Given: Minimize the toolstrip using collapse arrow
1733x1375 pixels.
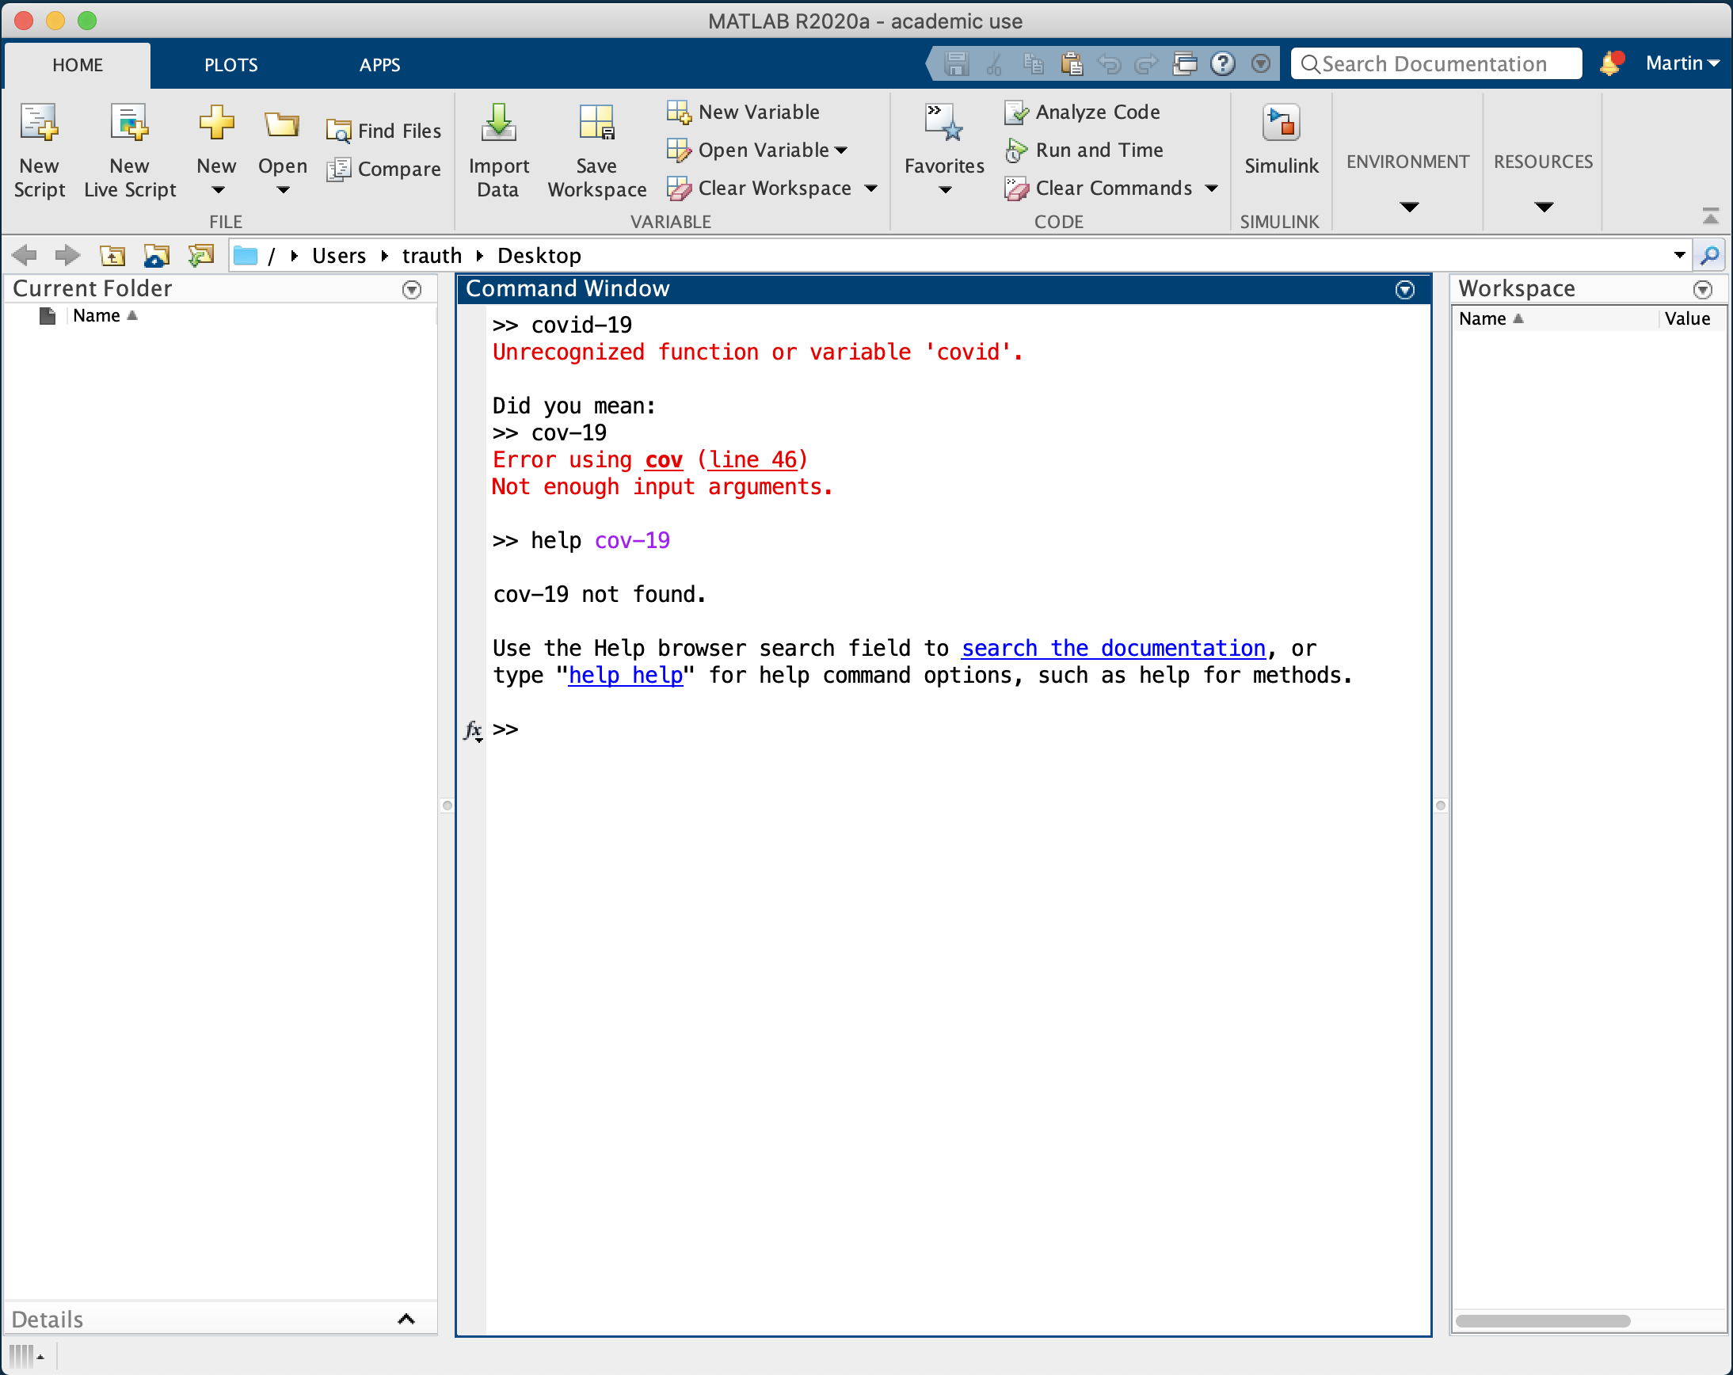Looking at the screenshot, I should (x=1710, y=216).
